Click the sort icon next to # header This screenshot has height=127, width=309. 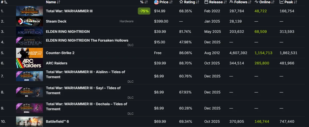tap(6, 2)
